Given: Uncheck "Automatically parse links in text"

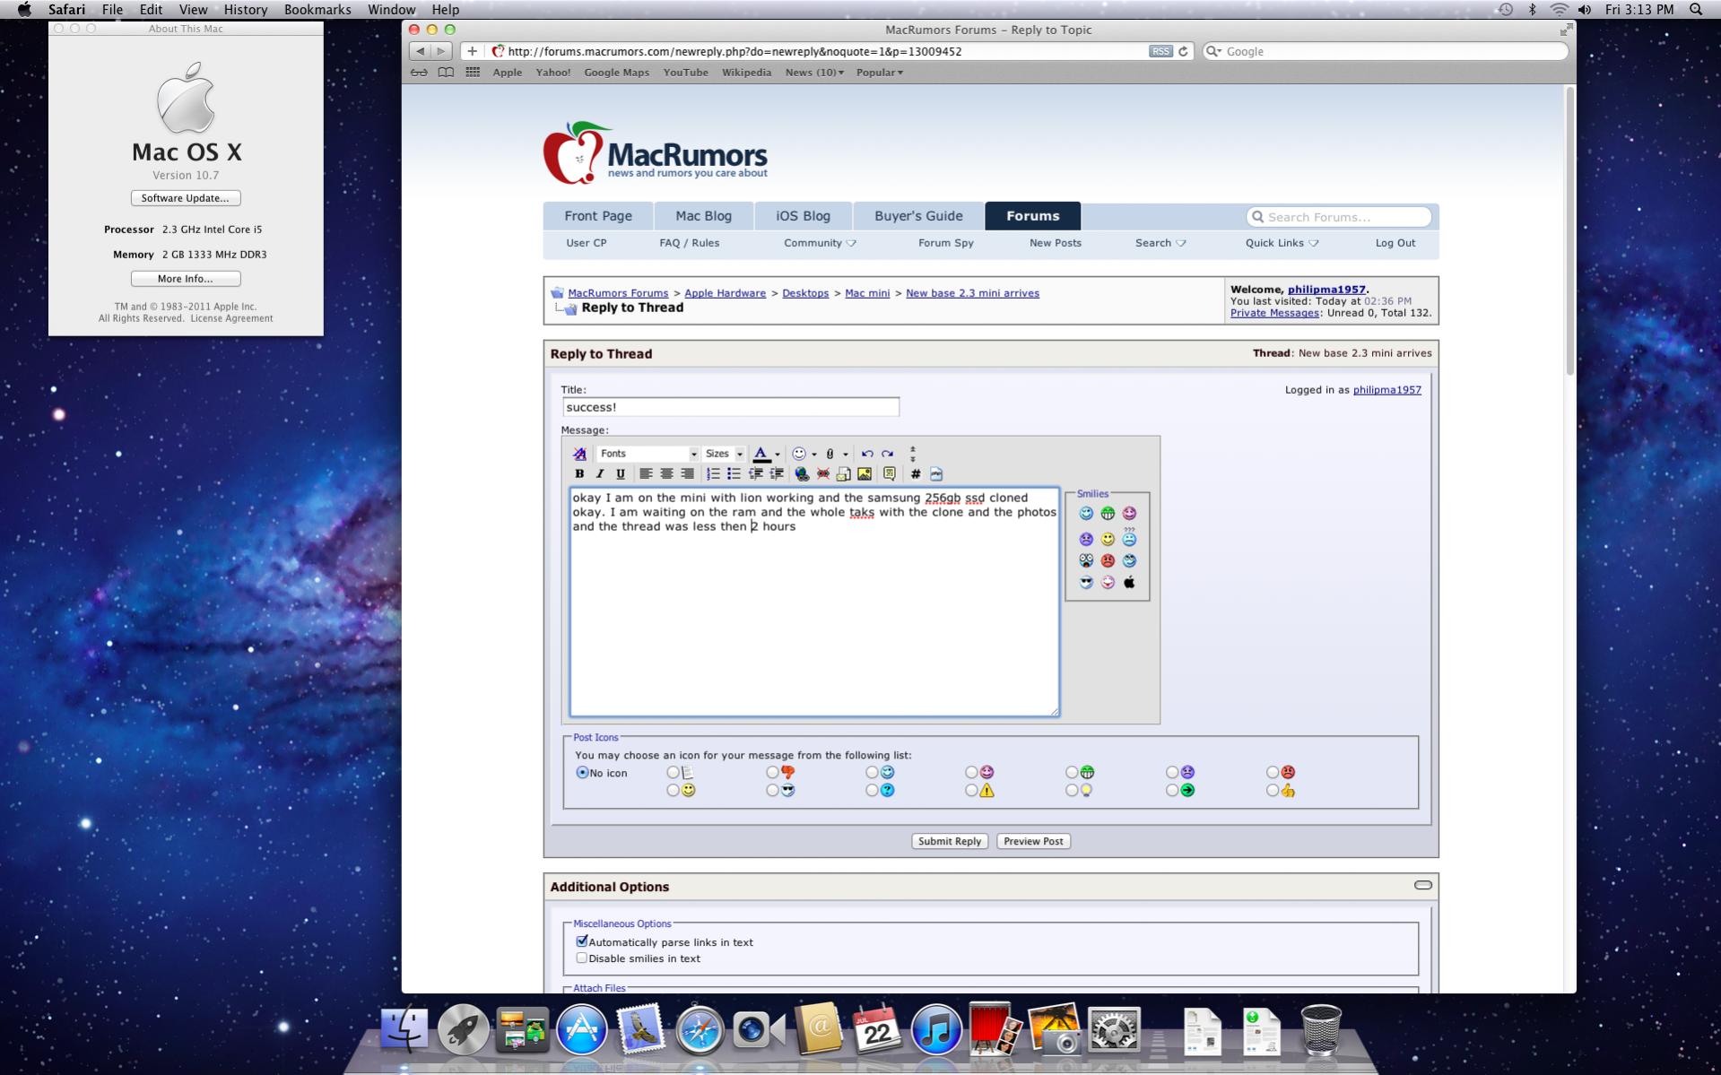Looking at the screenshot, I should pyautogui.click(x=582, y=941).
